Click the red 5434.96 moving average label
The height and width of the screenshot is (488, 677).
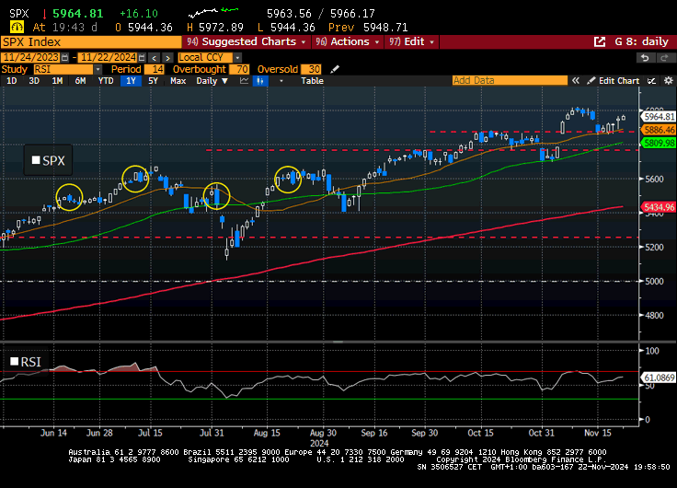point(659,207)
